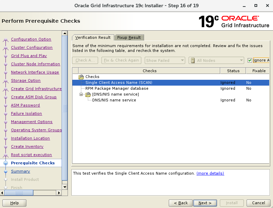
Task: Go back with the Back button
Action: (x=181, y=203)
